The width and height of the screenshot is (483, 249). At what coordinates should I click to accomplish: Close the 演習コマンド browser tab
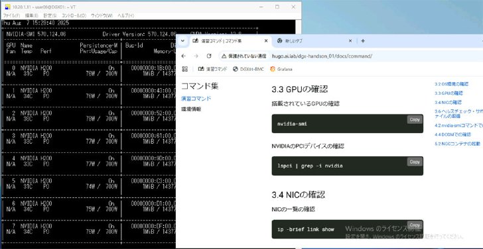pyautogui.click(x=266, y=41)
